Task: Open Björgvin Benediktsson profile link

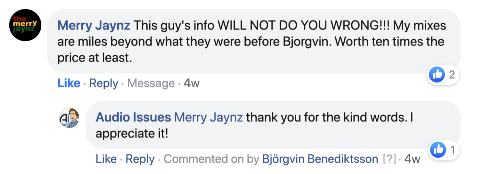Action: point(320,159)
